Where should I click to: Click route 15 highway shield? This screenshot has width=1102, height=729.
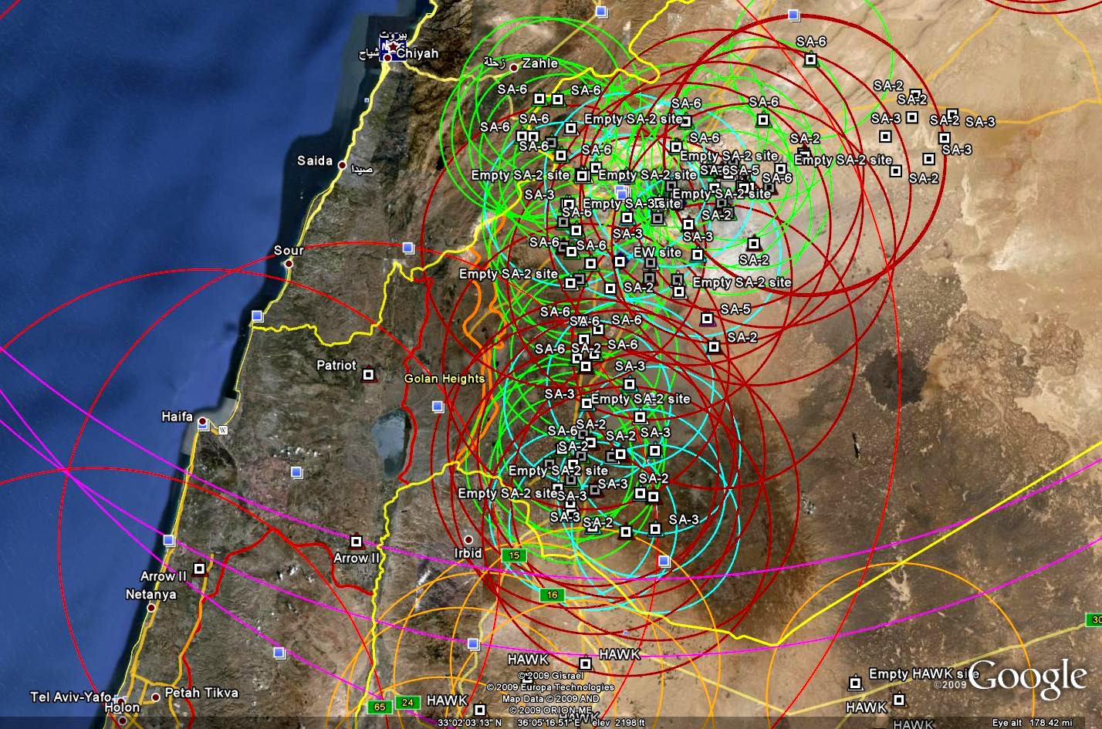click(x=513, y=555)
